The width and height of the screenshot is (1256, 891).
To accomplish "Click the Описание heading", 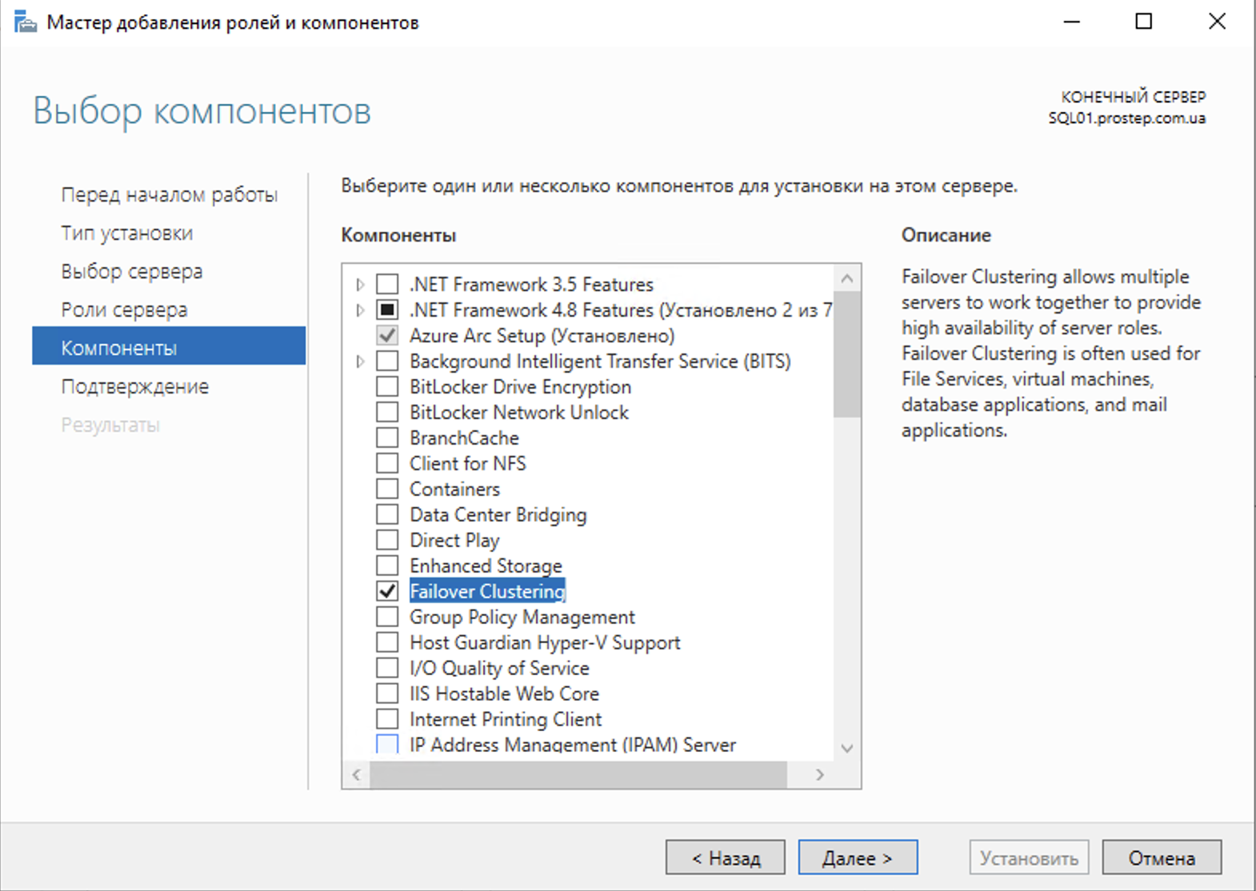I will (946, 235).
